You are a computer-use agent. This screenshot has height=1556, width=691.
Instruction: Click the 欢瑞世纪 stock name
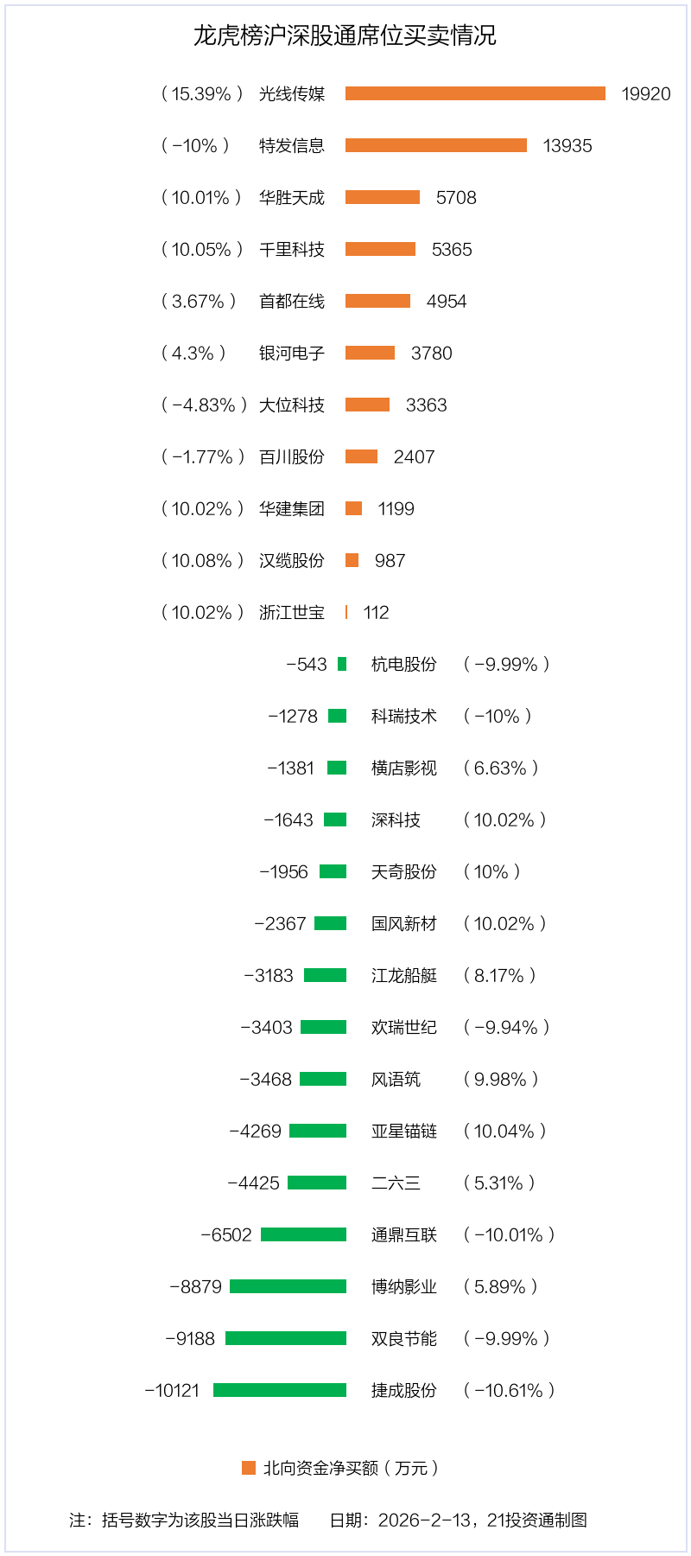[x=404, y=1028]
